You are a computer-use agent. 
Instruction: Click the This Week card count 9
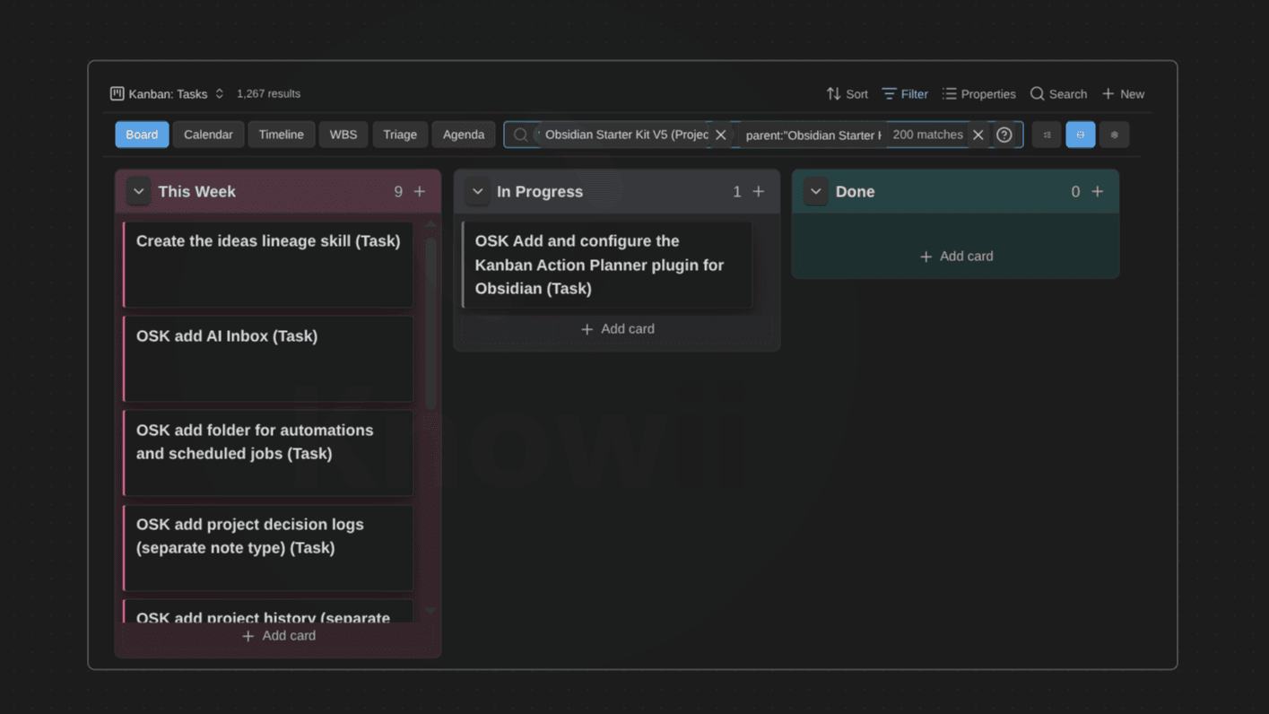click(398, 192)
